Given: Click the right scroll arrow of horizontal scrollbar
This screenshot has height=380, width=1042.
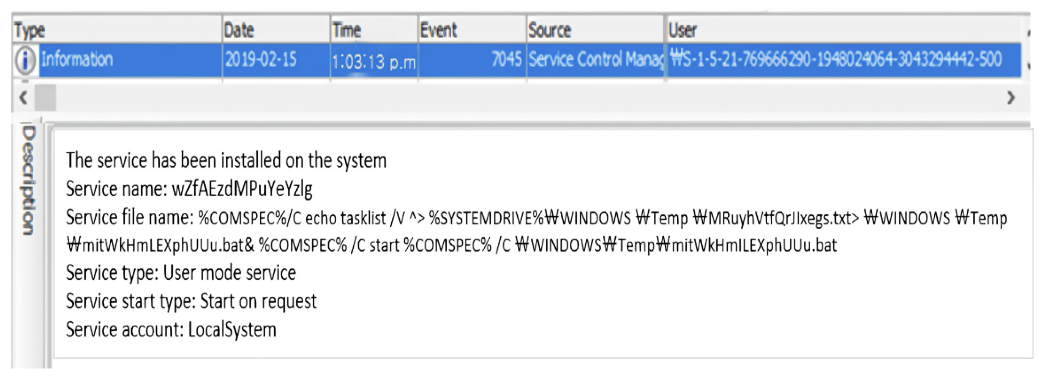Looking at the screenshot, I should (x=1011, y=98).
